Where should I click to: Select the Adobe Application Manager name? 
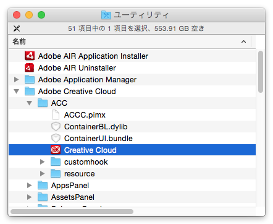[x=87, y=80]
